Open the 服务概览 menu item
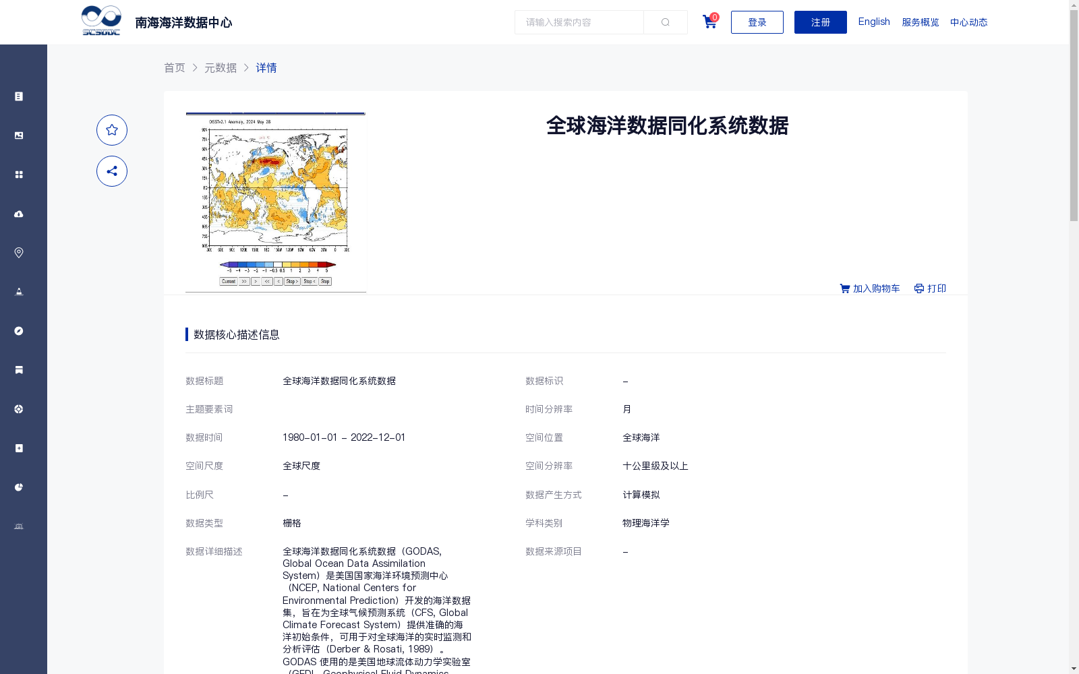 [919, 22]
